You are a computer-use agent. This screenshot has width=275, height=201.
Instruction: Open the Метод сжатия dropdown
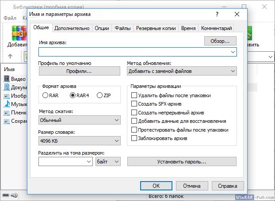pyautogui.click(x=80, y=120)
